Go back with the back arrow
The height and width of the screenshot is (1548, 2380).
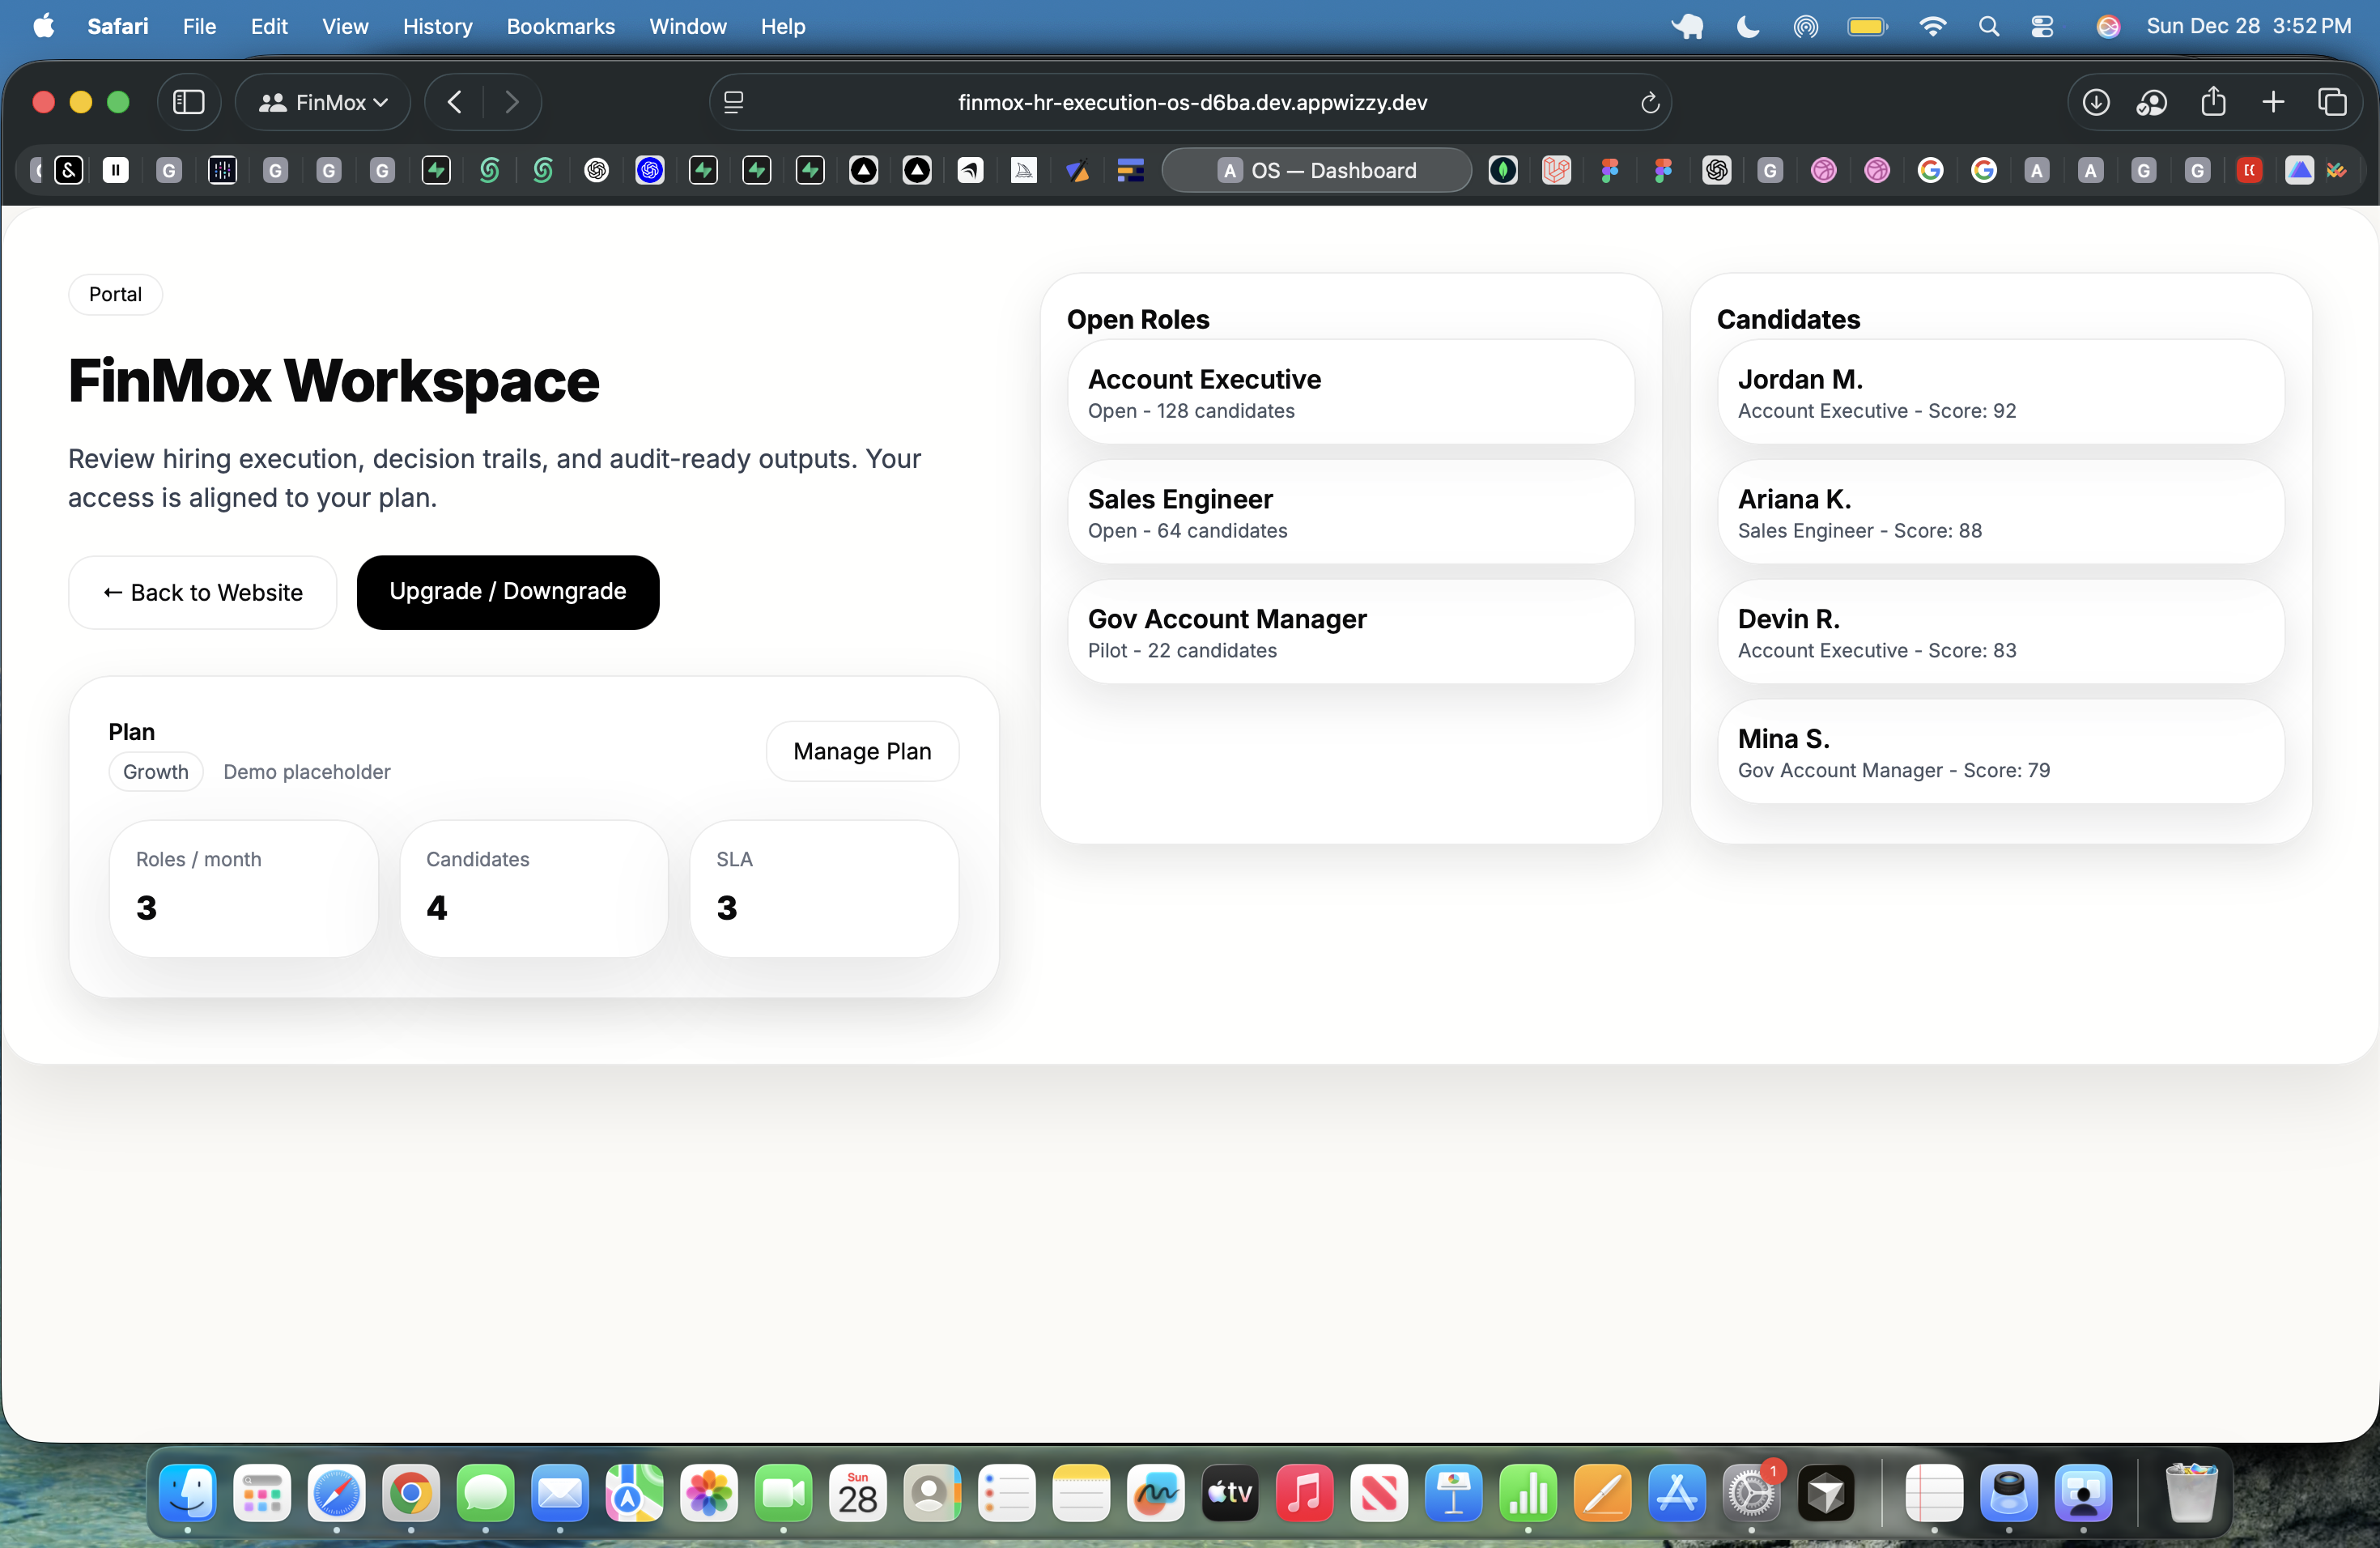point(455,102)
